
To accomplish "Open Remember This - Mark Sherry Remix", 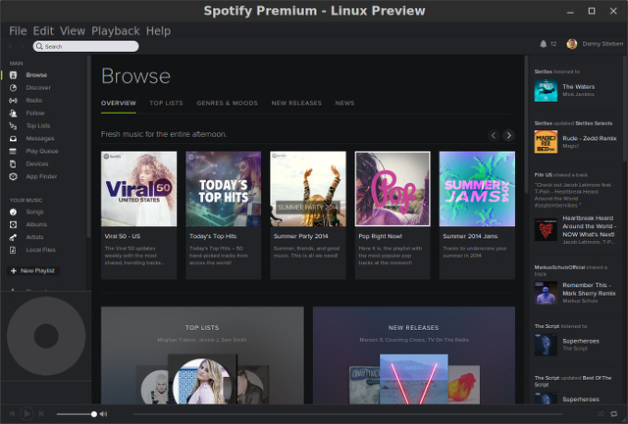I will (x=589, y=289).
